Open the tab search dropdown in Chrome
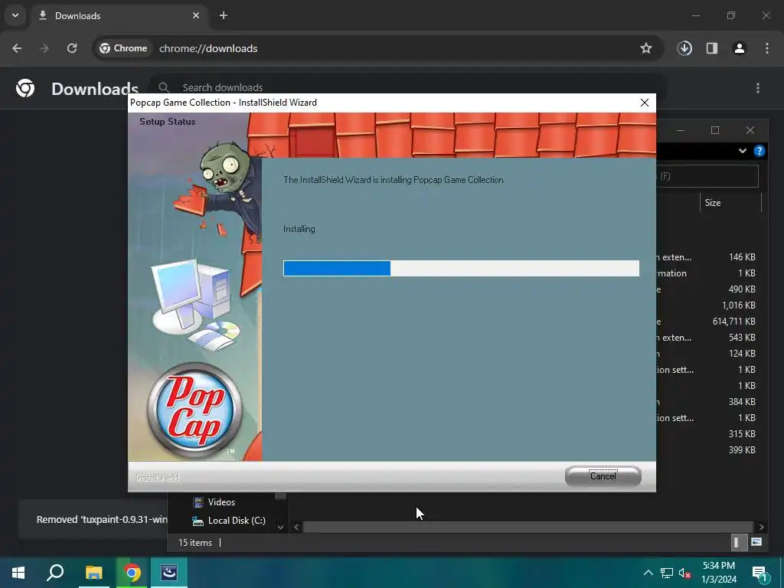The height and width of the screenshot is (588, 784). click(x=15, y=15)
